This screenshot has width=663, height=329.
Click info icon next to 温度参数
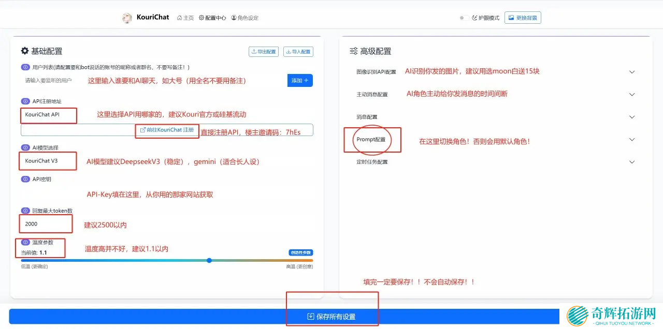pyautogui.click(x=25, y=242)
